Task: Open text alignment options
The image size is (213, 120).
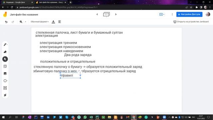Action: 60,22
